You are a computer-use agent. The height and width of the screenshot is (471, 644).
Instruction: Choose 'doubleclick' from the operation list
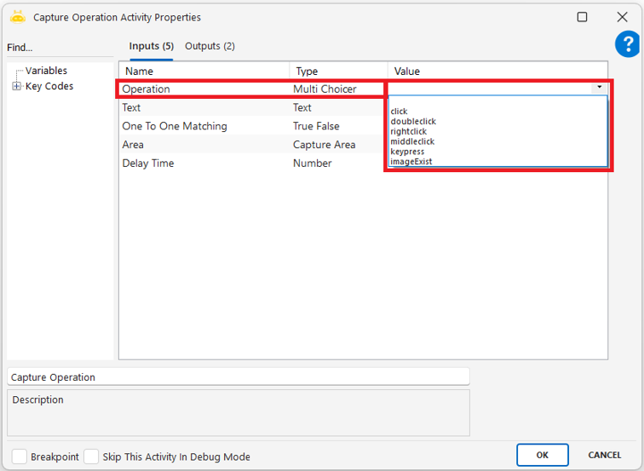(413, 122)
